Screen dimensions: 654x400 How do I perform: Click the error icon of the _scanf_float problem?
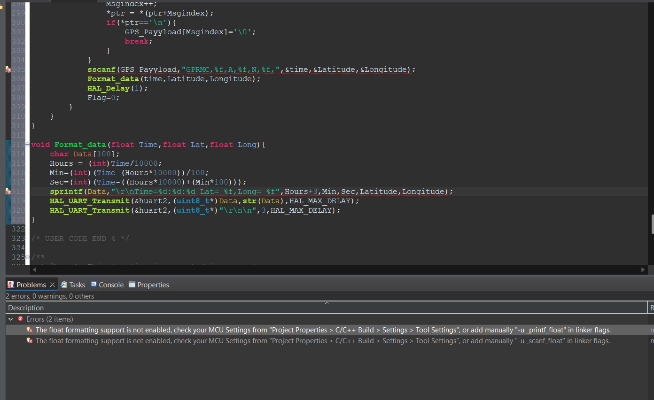[30, 341]
